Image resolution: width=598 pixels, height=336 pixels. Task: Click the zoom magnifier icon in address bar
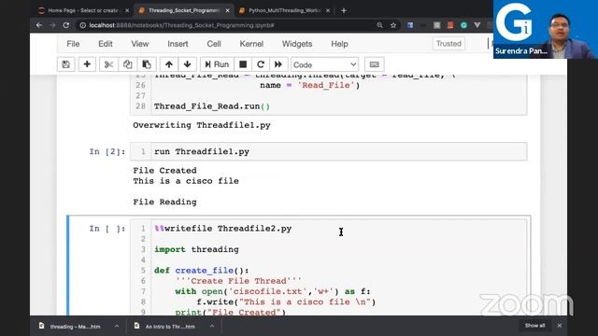click(x=379, y=25)
